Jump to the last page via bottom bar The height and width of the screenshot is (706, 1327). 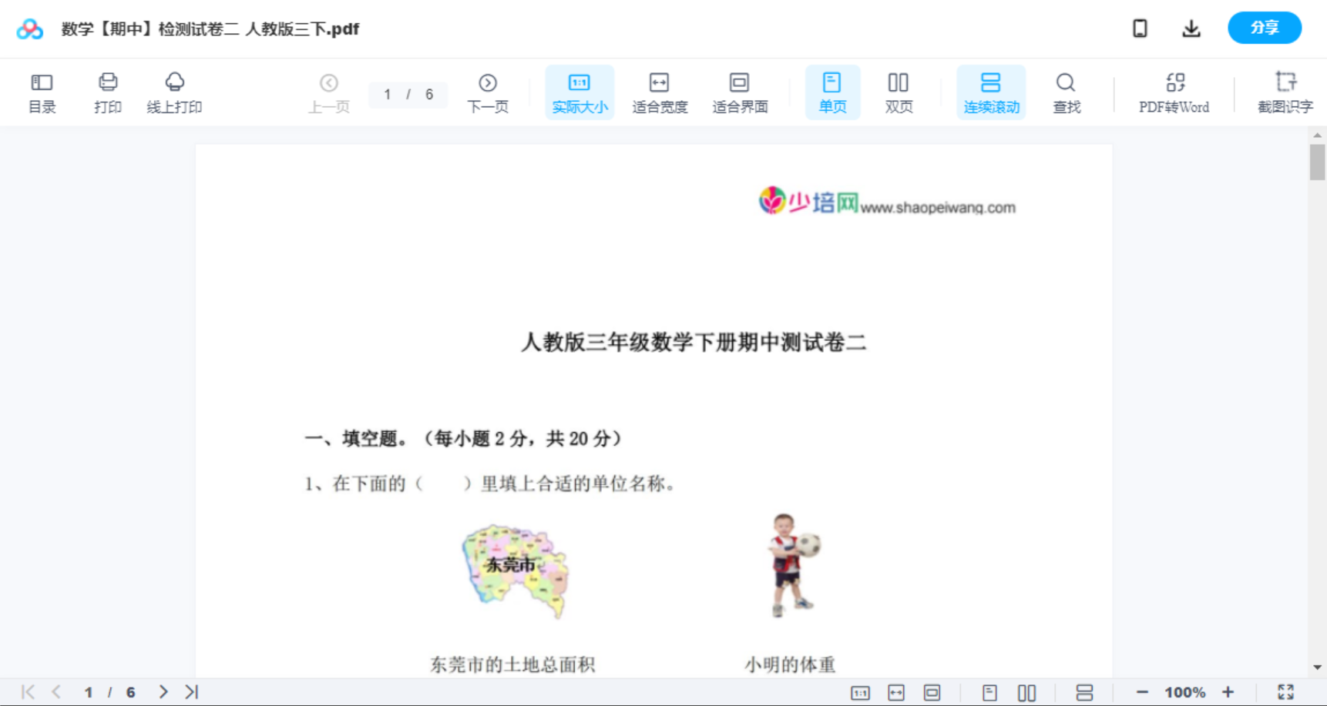[x=190, y=691]
